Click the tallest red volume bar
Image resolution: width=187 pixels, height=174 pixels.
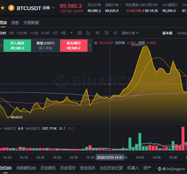click(x=183, y=139)
